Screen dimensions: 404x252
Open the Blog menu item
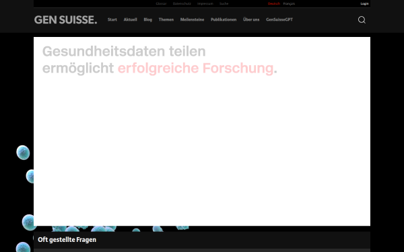[x=148, y=19]
